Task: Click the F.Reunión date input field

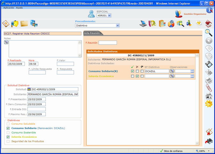Action: pyautogui.click(x=108, y=42)
